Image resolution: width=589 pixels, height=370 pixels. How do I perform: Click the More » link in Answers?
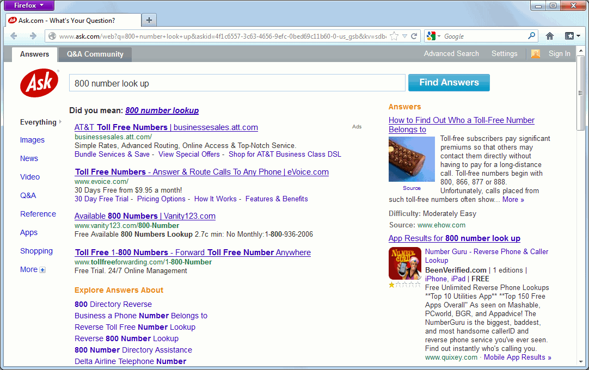click(513, 200)
